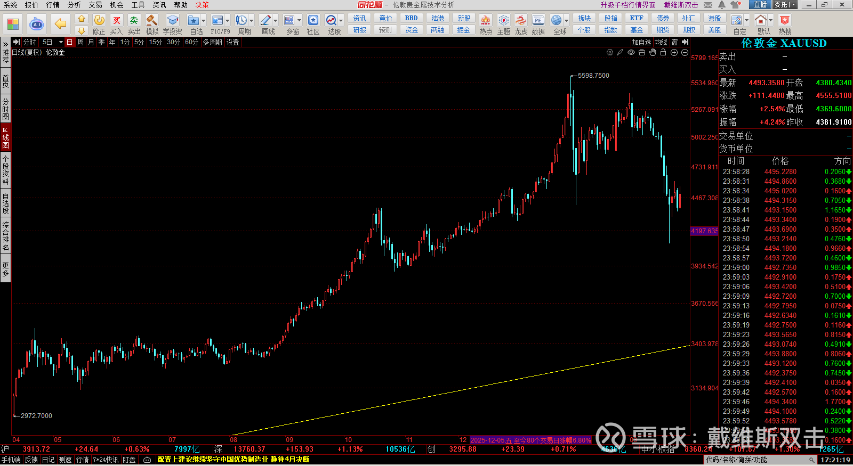Click 升级千档行情界面 upgrade link
Image resolution: width=853 pixels, height=466 pixels.
[628, 5]
